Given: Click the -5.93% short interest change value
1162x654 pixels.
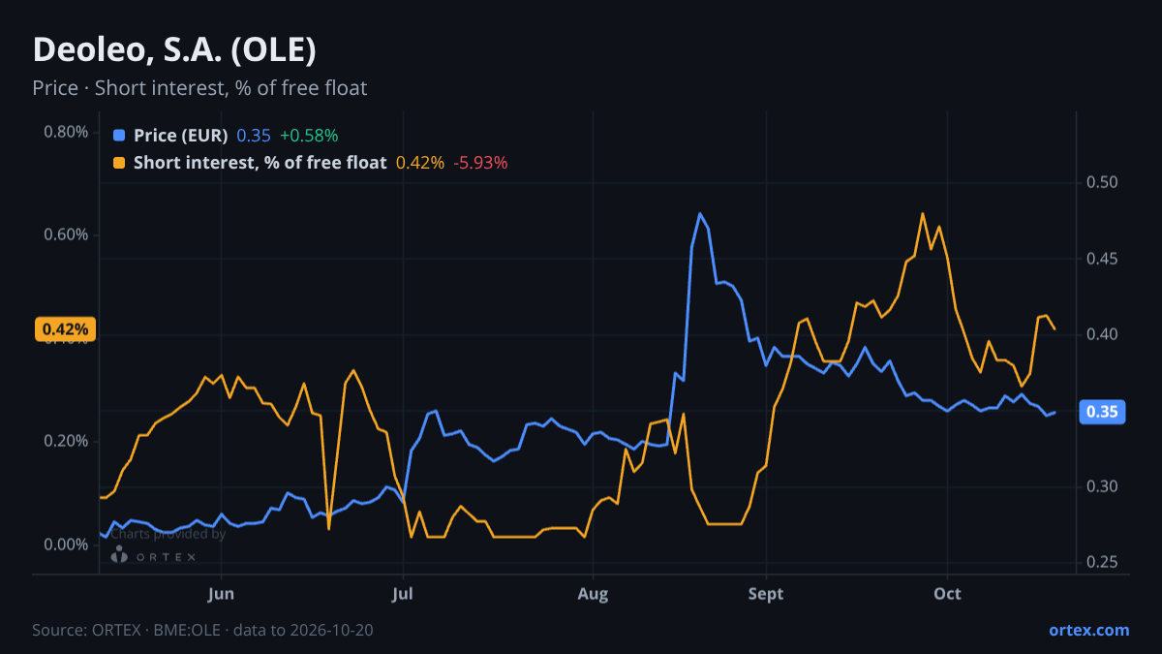Looking at the screenshot, I should [480, 163].
